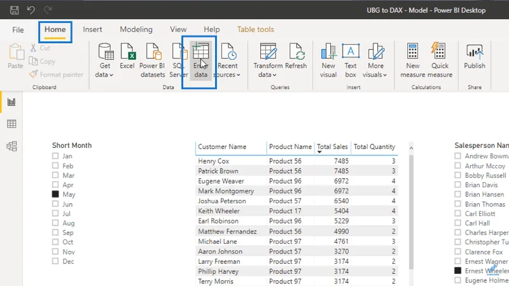The image size is (509, 286).
Task: Expand Recent sources dropdown arrow
Action: tap(238, 75)
